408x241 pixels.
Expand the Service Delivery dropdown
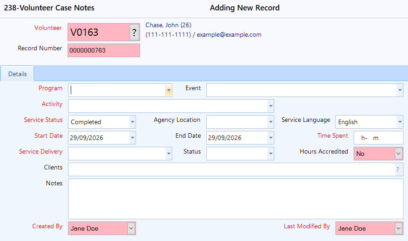(169, 154)
